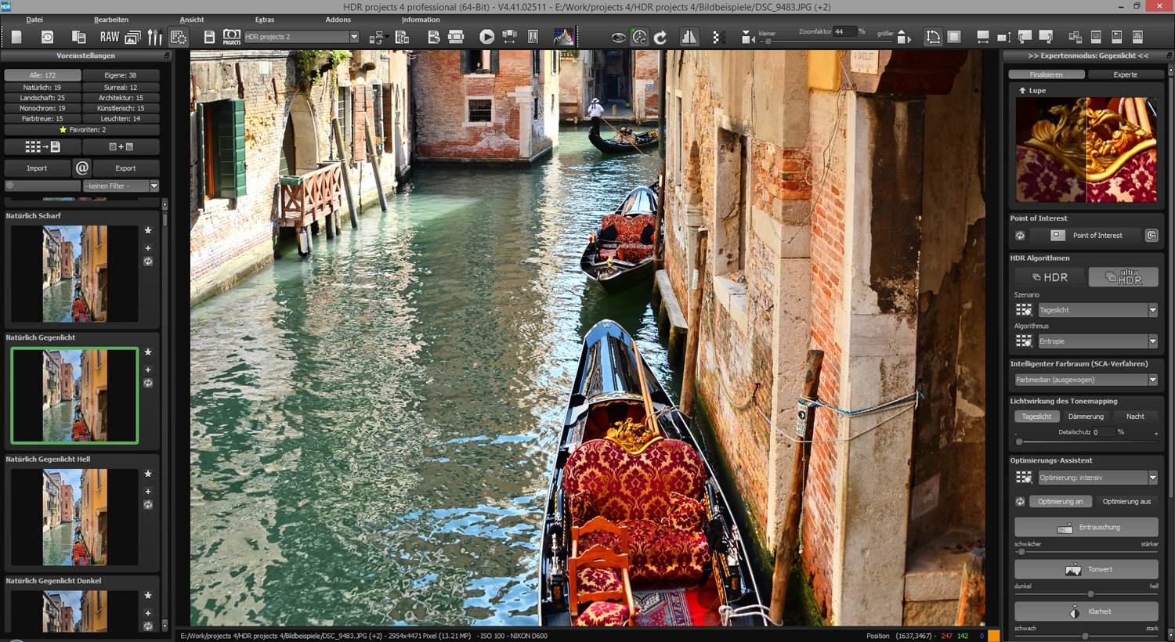Click the Optimierungs-Assistent preset grid icon
1175x642 pixels.
point(1024,478)
